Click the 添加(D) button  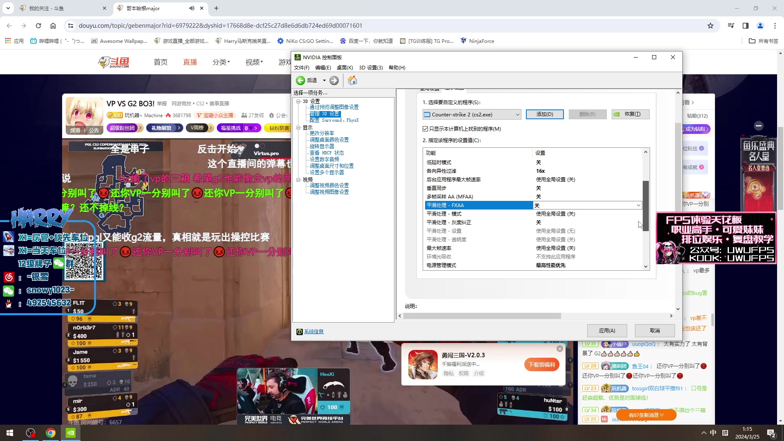coord(545,114)
